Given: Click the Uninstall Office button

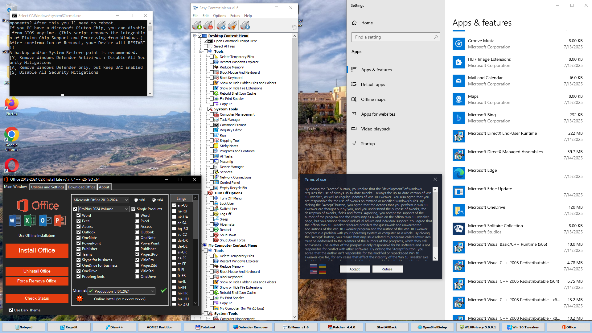Looking at the screenshot, I should coord(37,271).
